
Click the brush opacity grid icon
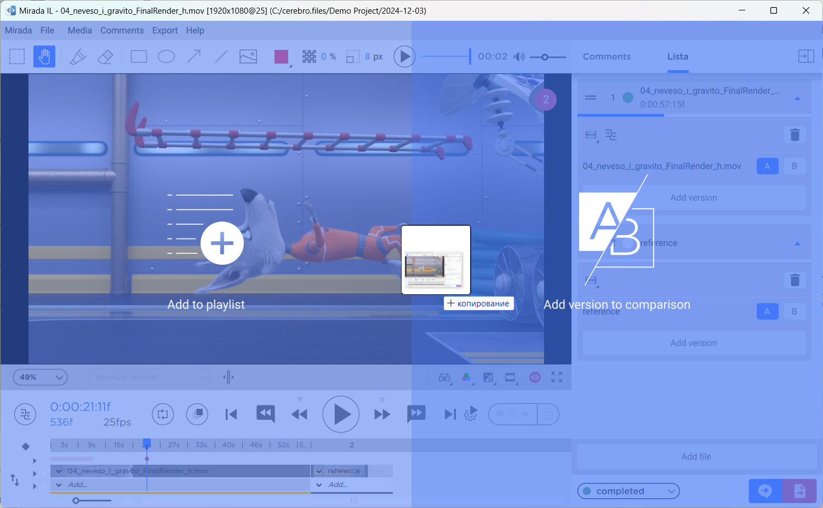click(309, 56)
